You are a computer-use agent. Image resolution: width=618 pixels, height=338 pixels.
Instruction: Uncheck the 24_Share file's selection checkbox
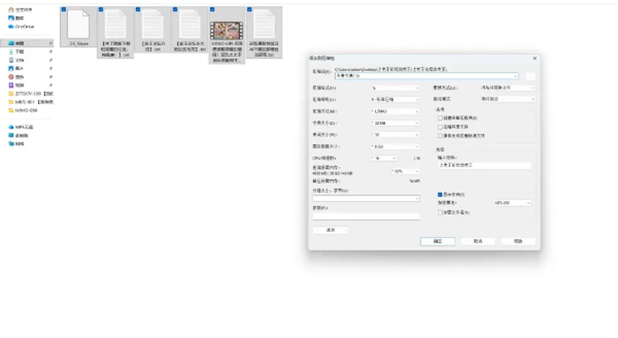[64, 10]
